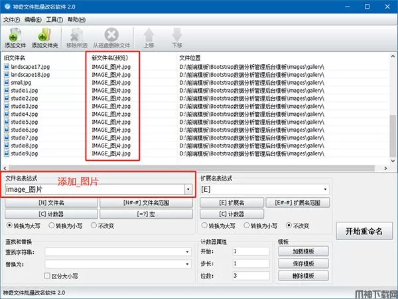This screenshot has height=299, width=398.
Task: Click the file icon beside studio7.jpg
Action: (x=7, y=138)
